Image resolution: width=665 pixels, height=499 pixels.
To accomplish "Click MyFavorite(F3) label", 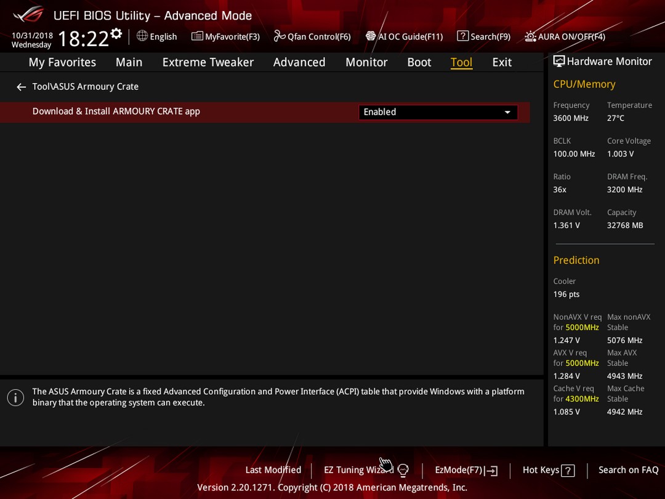I will pos(232,37).
